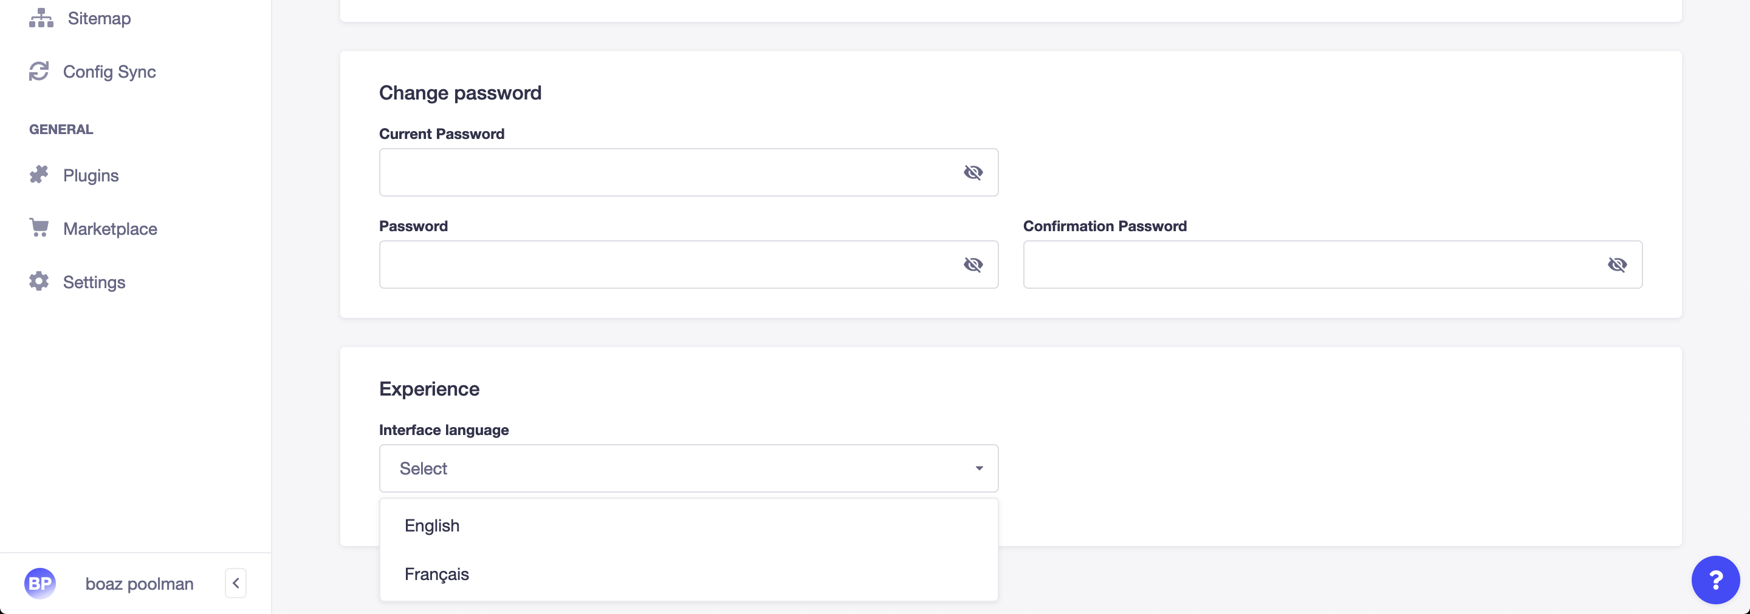This screenshot has width=1750, height=614.
Task: Click the Plugins puzzle piece icon
Action: point(39,175)
